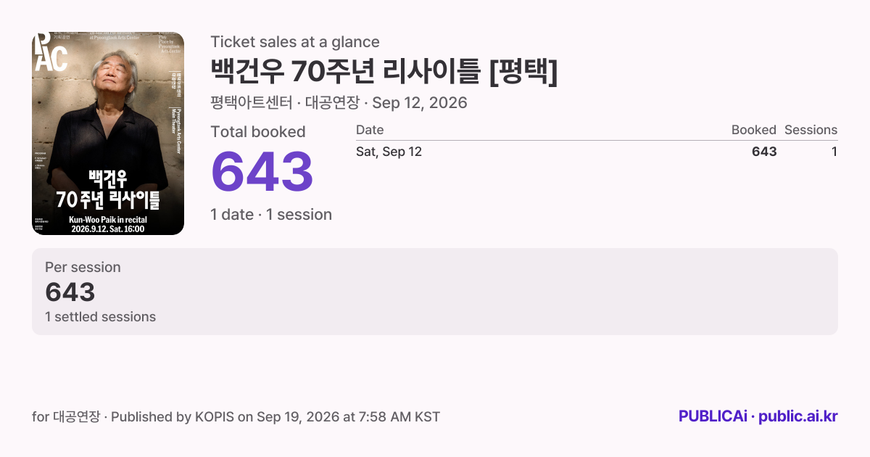The width and height of the screenshot is (870, 457).
Task: Open the Per session summary card
Action: coord(435,292)
